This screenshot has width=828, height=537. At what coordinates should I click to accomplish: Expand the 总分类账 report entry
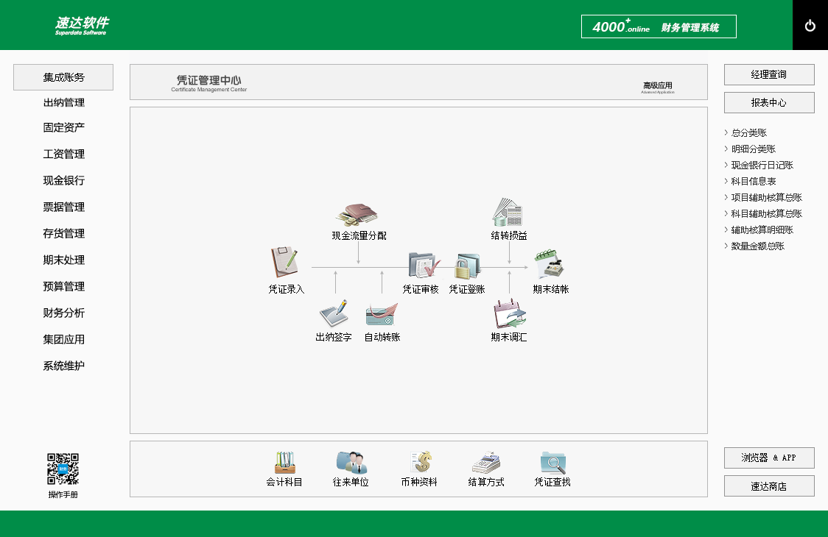click(x=749, y=132)
